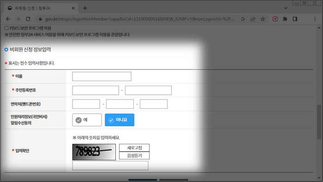Click last 연락처 phone number field

[x=154, y=104]
